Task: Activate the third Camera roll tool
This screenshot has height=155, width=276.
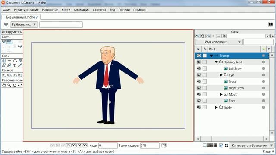Action: [15, 75]
